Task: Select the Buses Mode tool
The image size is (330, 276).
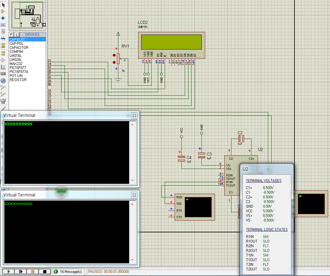Action: click(3, 39)
